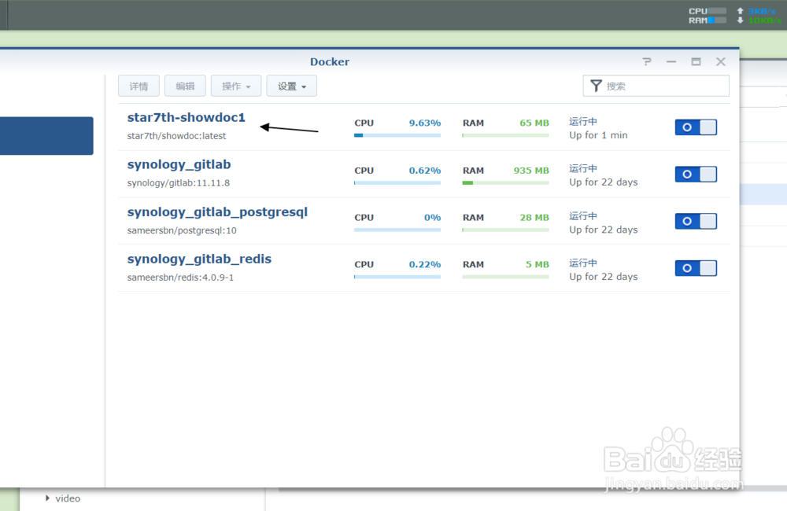Image resolution: width=787 pixels, height=511 pixels.
Task: Click the 28 MB RAM value
Action: click(x=534, y=218)
